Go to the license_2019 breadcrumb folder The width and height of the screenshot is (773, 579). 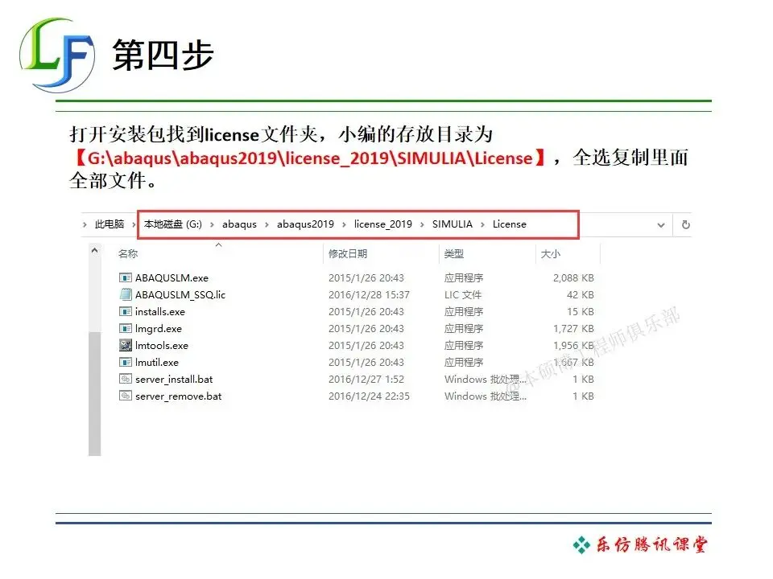pos(383,224)
